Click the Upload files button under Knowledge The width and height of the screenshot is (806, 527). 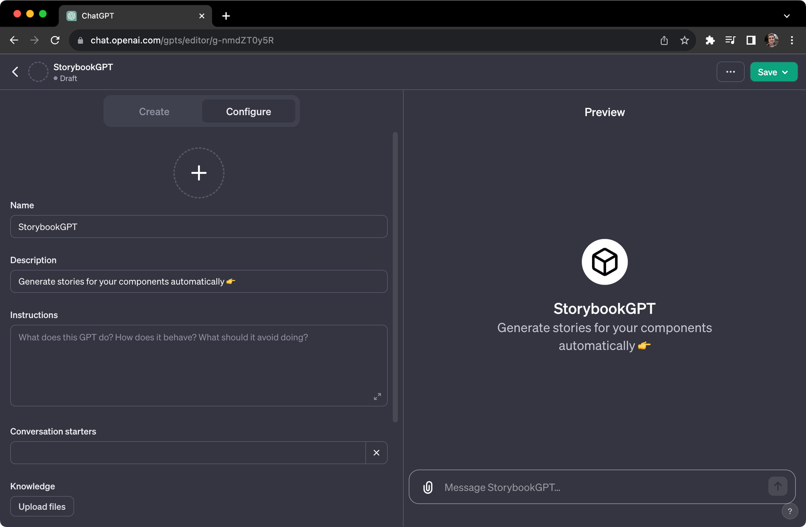42,506
